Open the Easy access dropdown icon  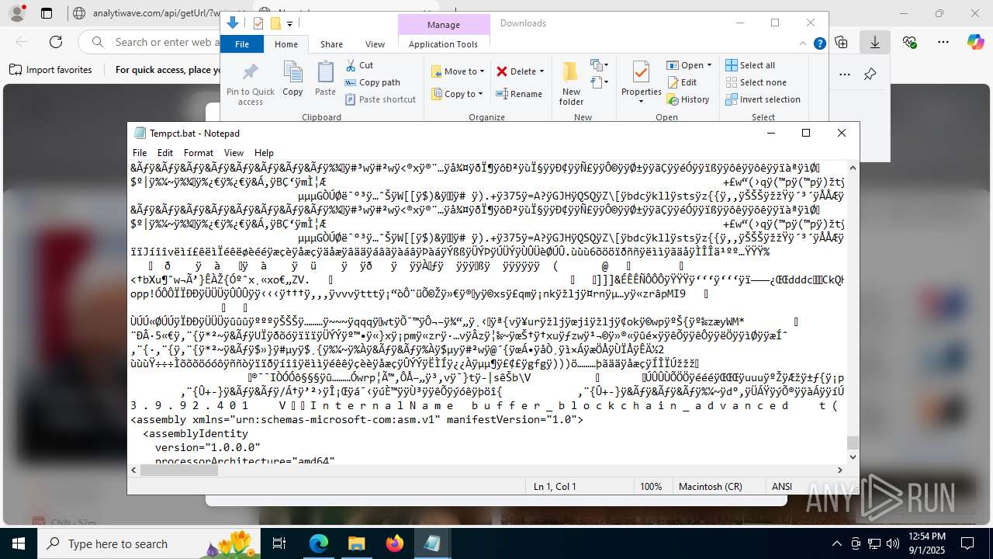pos(598,82)
